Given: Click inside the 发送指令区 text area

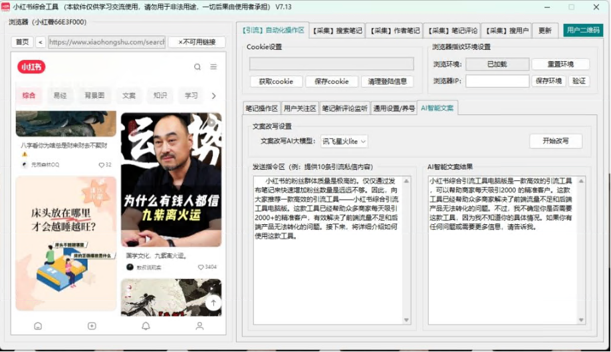Looking at the screenshot, I should click(x=328, y=250).
